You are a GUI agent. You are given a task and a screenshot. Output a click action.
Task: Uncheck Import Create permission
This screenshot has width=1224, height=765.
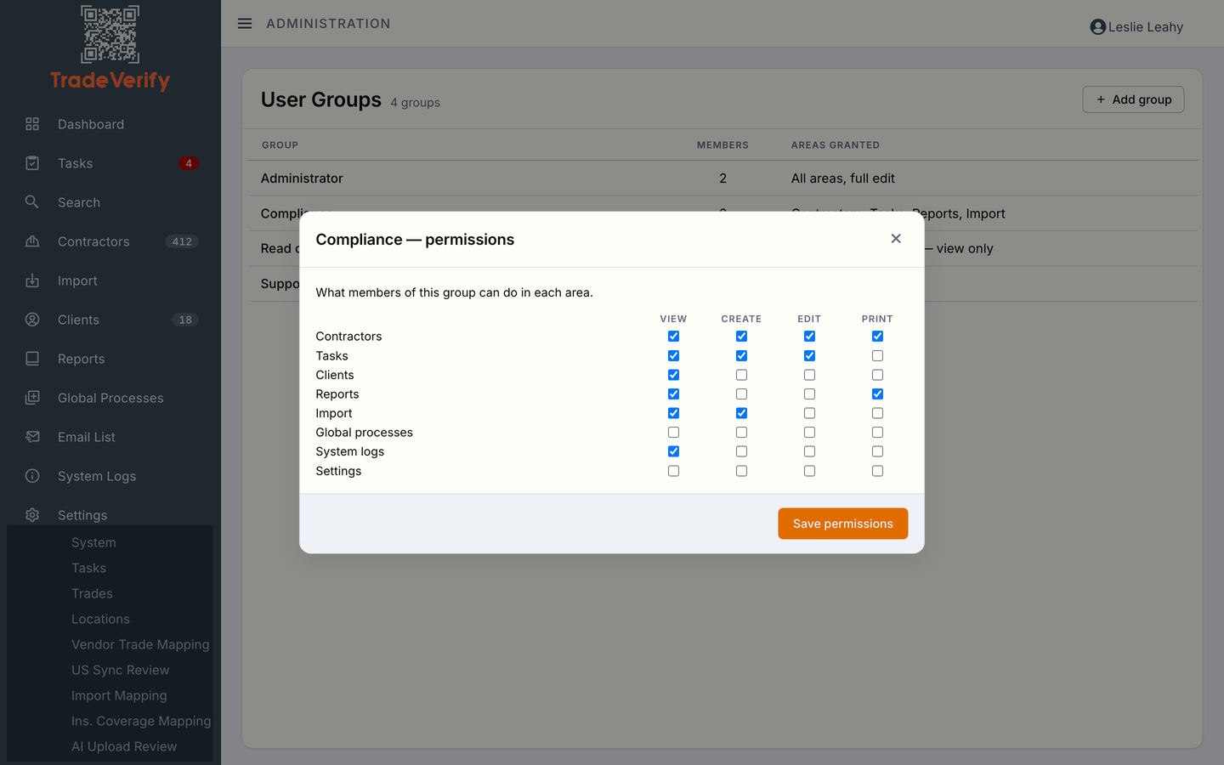(x=741, y=413)
